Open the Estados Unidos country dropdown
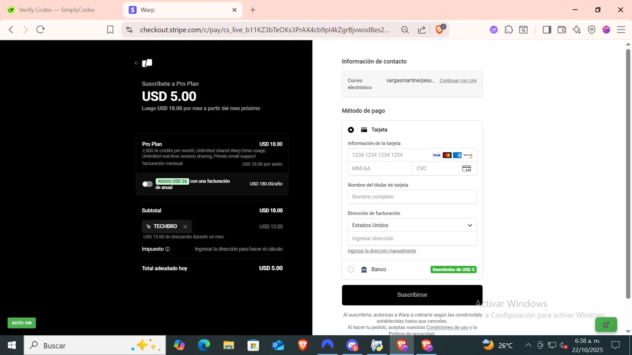The width and height of the screenshot is (632, 355). click(x=412, y=225)
